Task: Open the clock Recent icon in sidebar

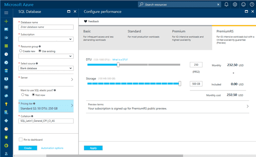Action: point(6,54)
